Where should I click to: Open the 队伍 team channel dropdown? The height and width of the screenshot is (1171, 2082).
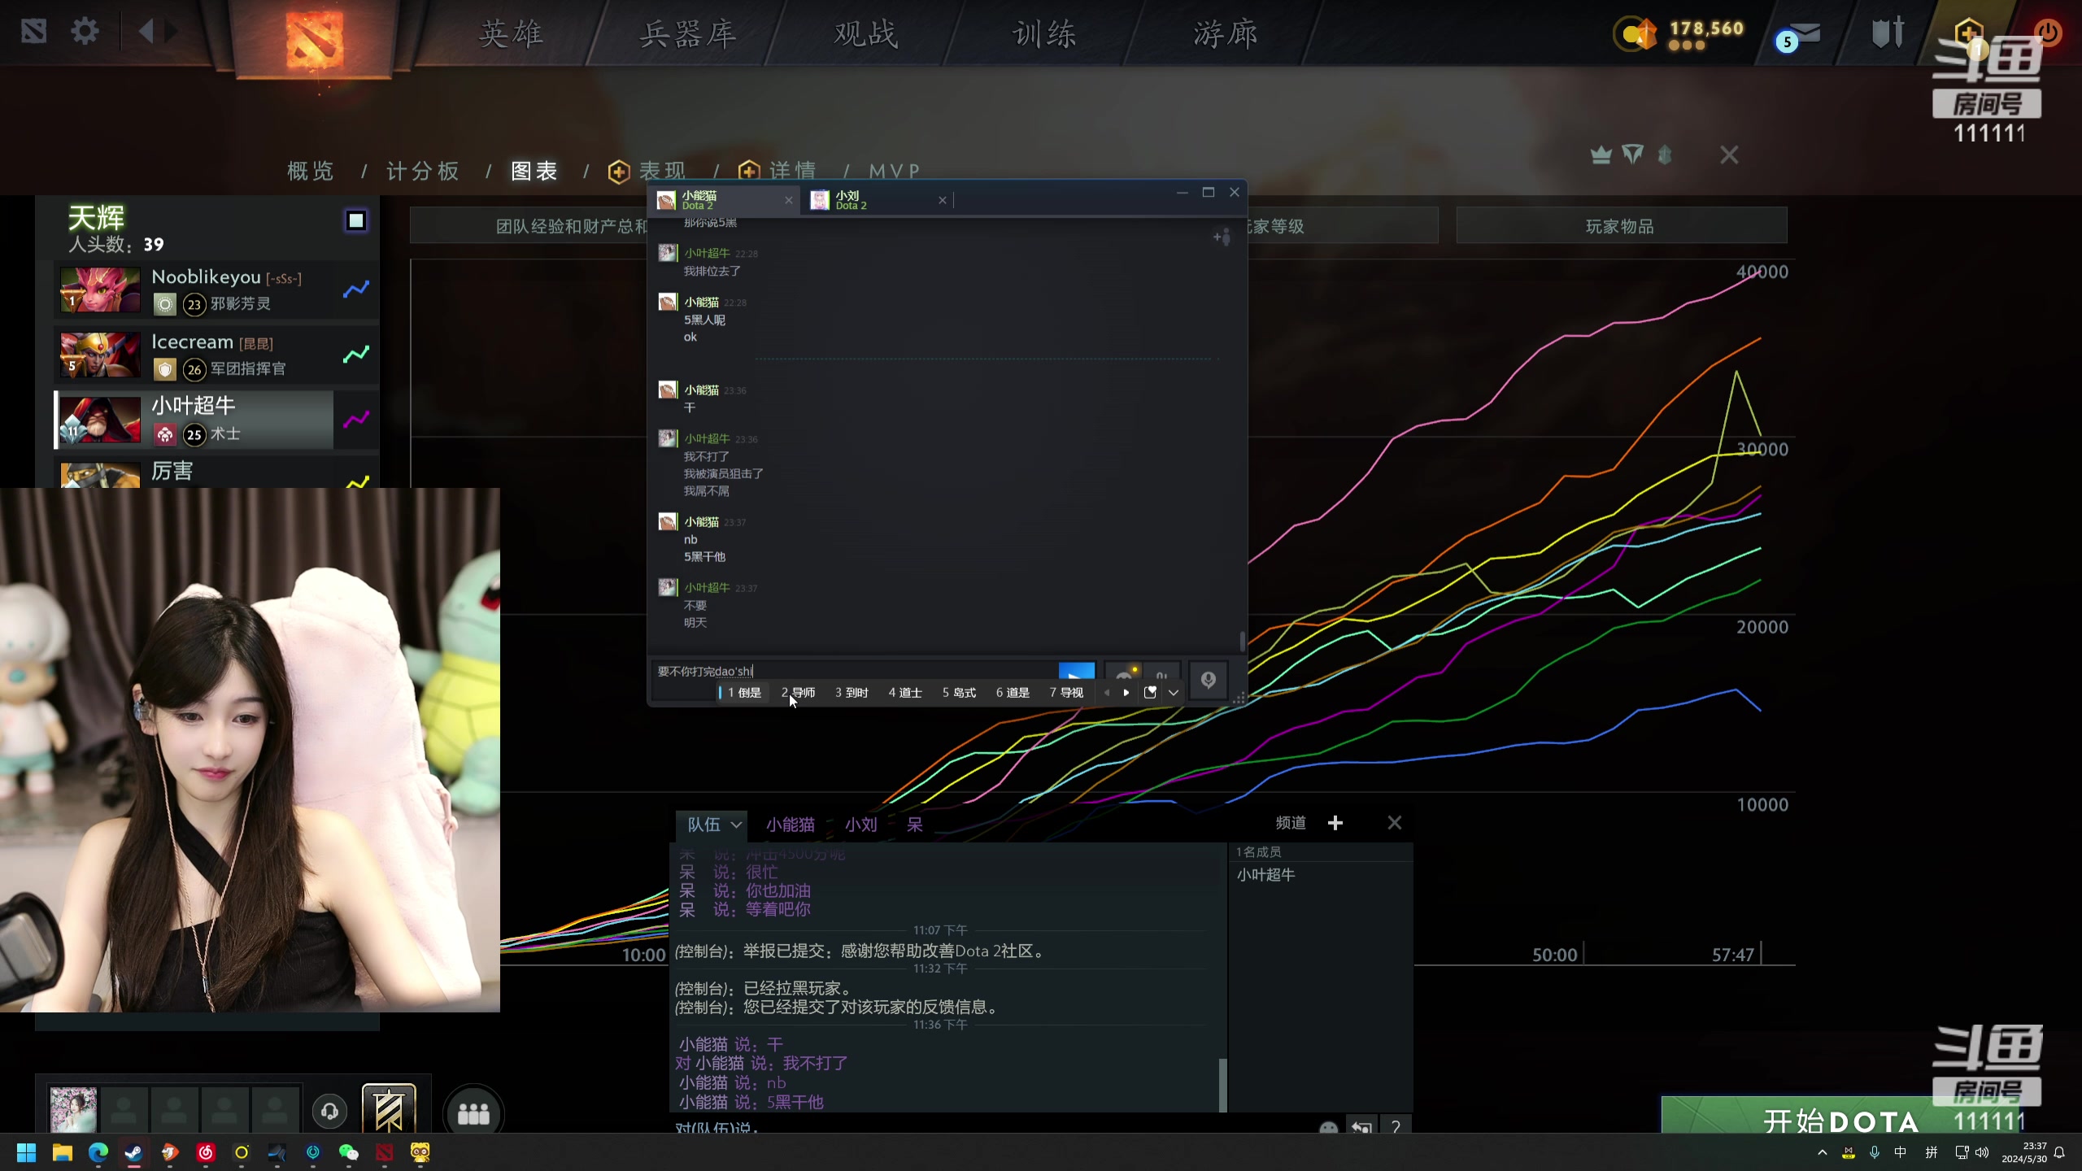(x=712, y=824)
